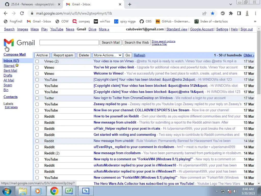
Task: Tick checkbox for 'How to be yourself on Reddit'
Action: (x=37, y=116)
